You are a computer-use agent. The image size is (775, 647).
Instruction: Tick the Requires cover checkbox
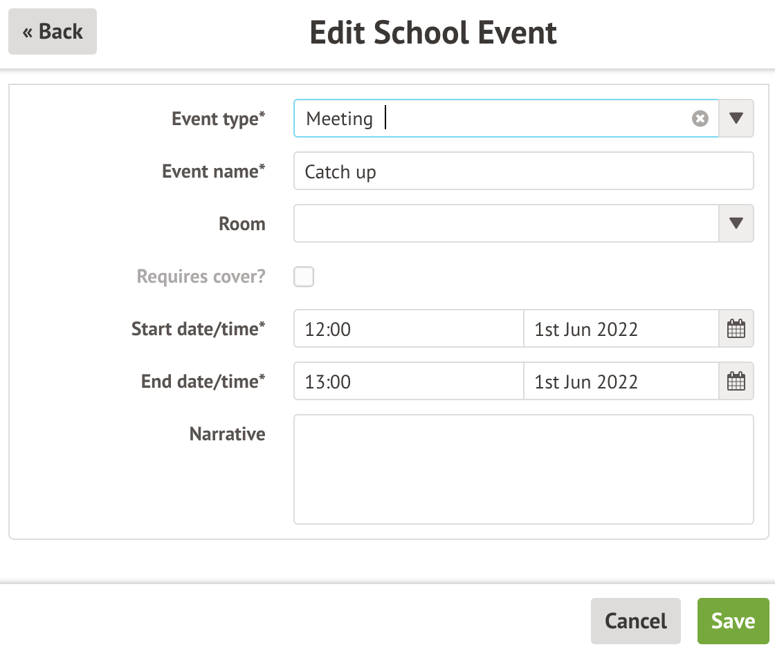pyautogui.click(x=304, y=277)
